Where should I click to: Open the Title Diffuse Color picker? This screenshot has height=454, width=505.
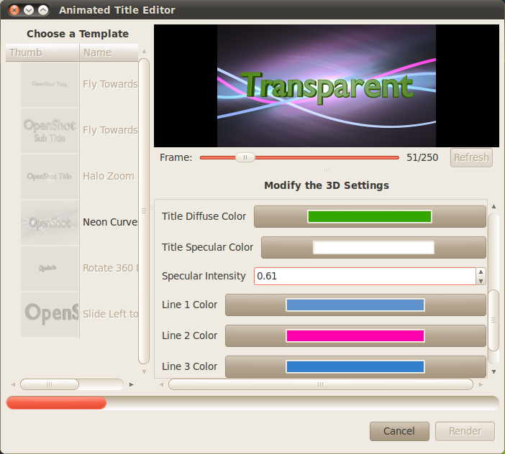tap(370, 217)
